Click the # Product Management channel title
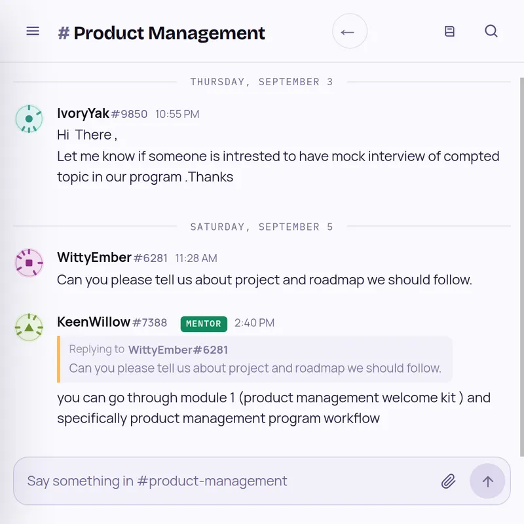This screenshot has height=524, width=524. pyautogui.click(x=161, y=33)
